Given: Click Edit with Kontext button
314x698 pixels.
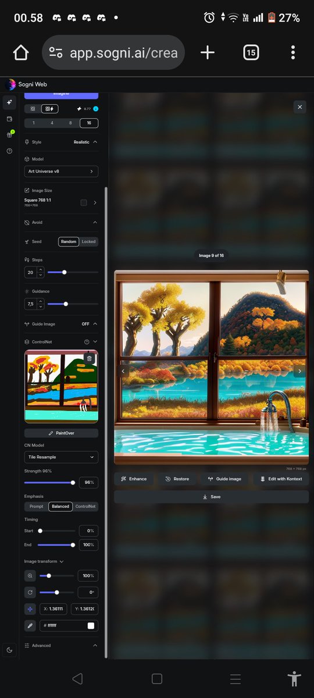Looking at the screenshot, I should pos(281,479).
